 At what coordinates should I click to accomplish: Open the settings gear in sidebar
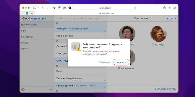[23, 89]
